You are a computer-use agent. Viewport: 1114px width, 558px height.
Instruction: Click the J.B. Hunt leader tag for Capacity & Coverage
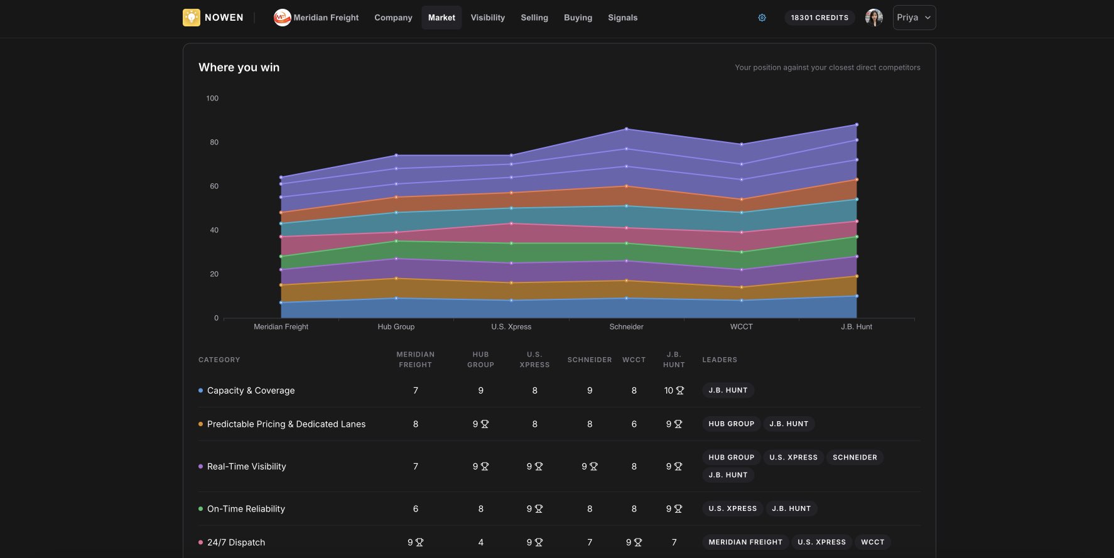(728, 390)
